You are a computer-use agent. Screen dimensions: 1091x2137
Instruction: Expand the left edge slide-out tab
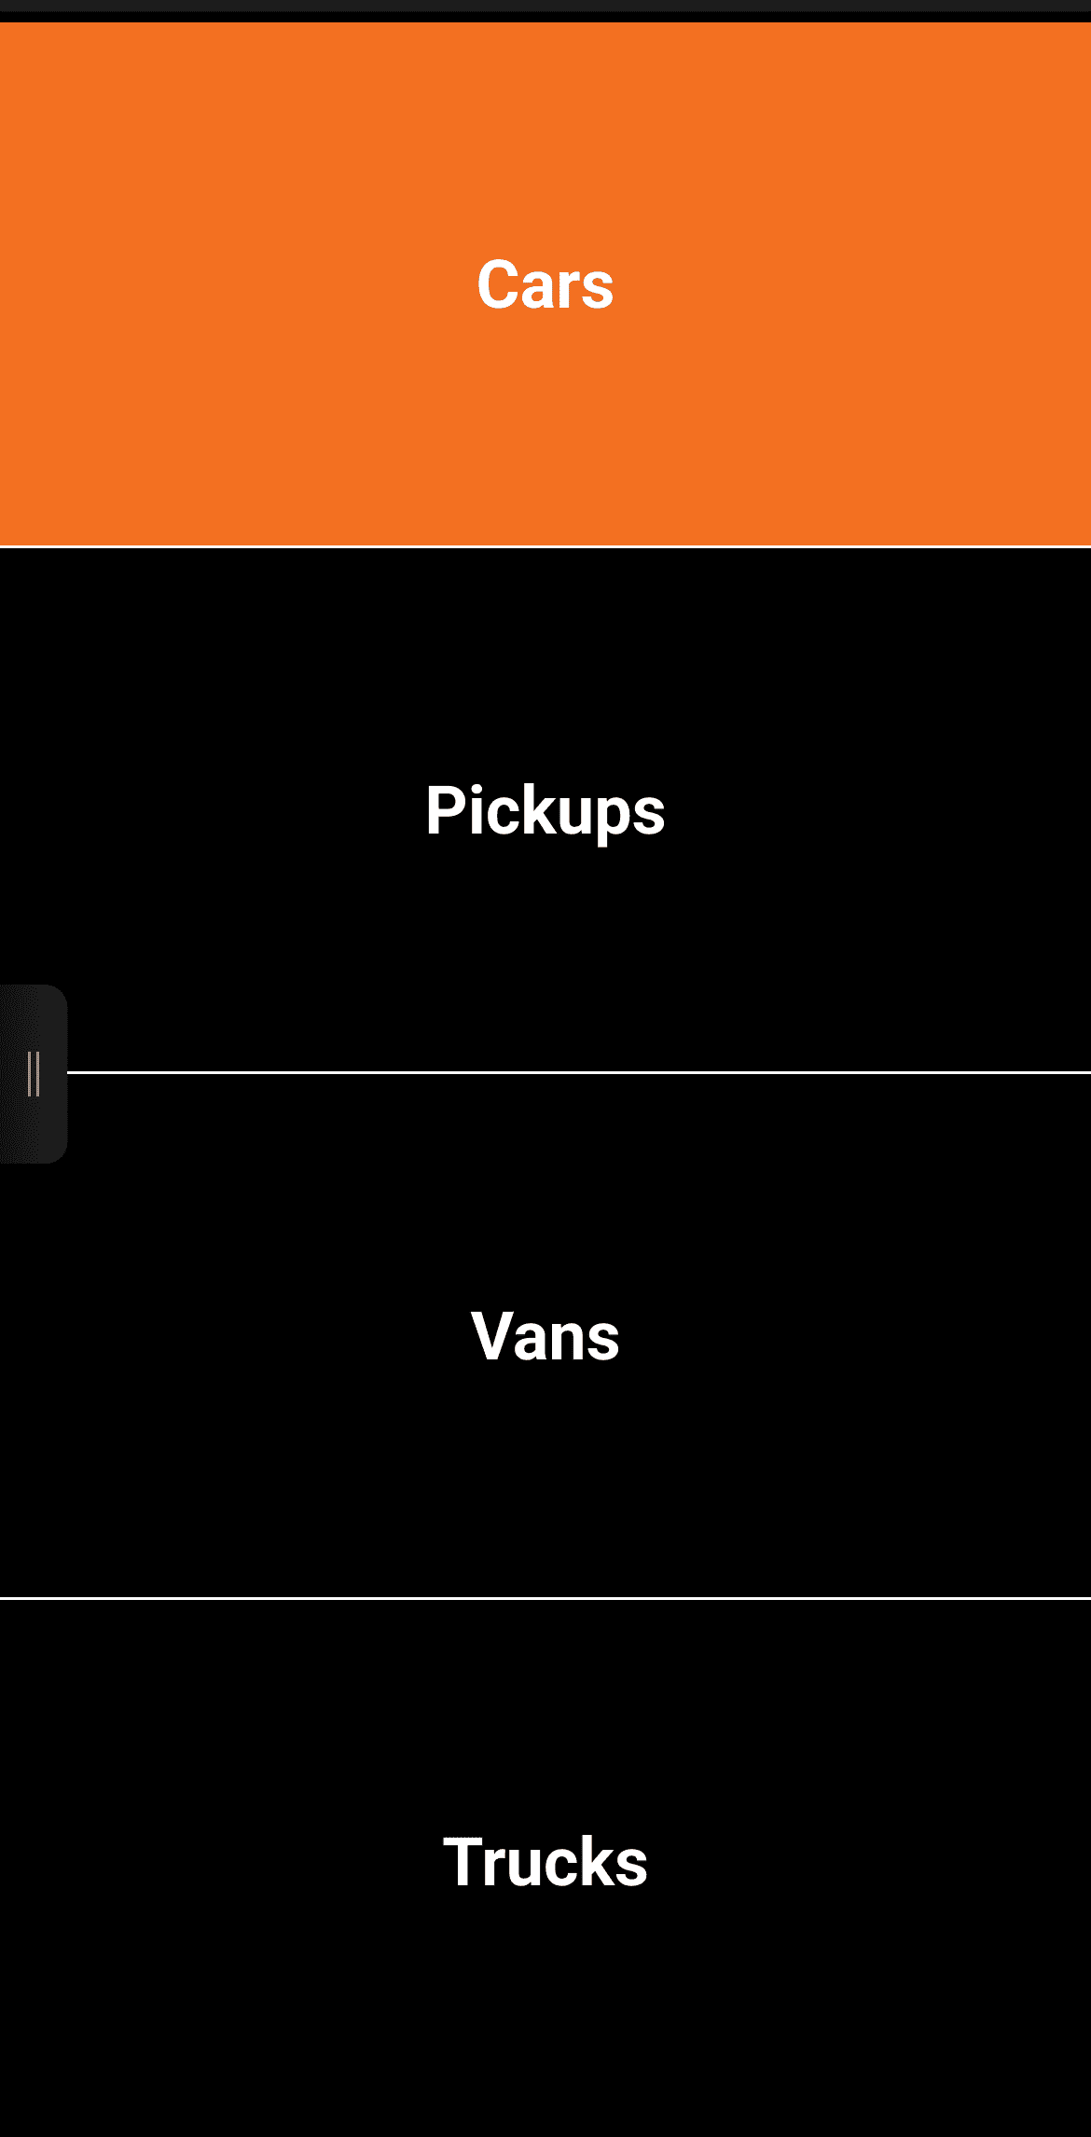(x=34, y=1073)
